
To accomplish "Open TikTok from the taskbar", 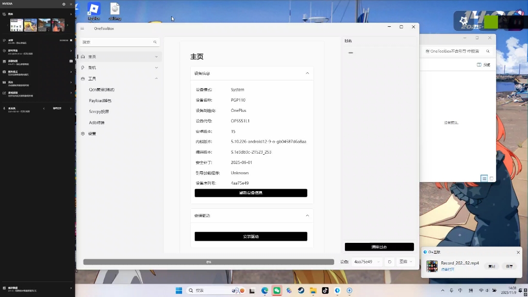I will coord(325,290).
